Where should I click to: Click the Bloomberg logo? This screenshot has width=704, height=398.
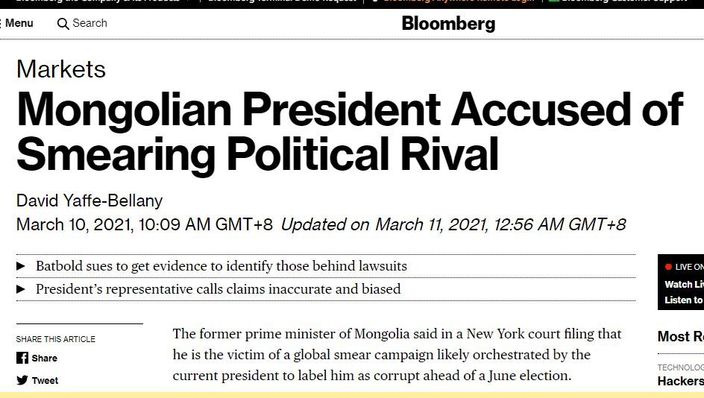(448, 24)
